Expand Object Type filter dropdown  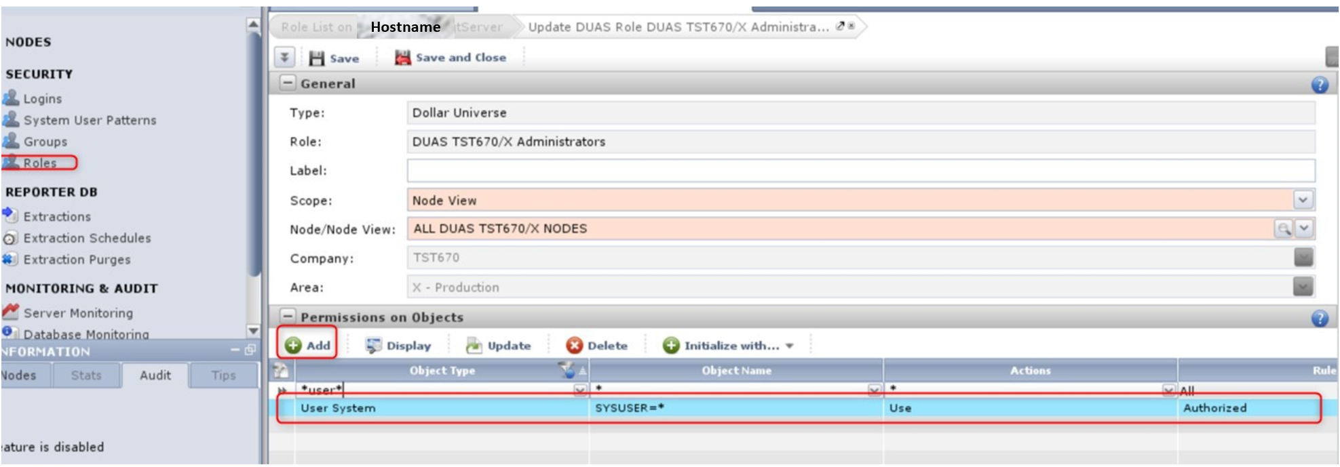[x=579, y=390]
